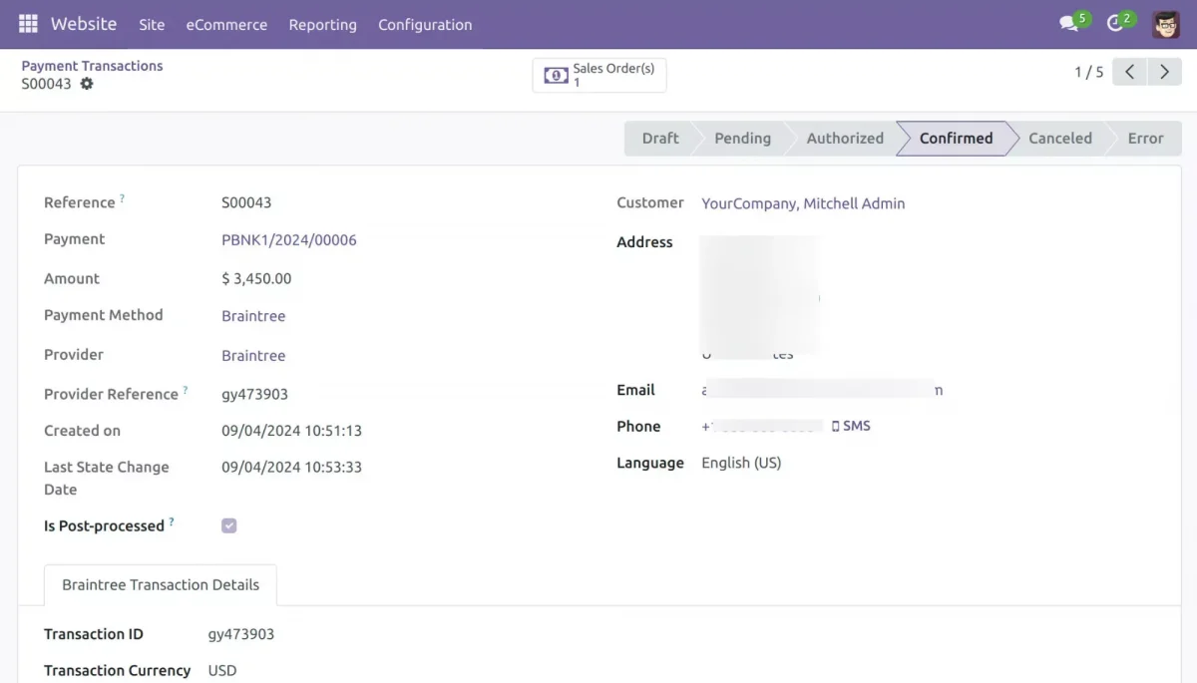Click the user avatar in top bar
The width and height of the screenshot is (1197, 683).
tap(1165, 24)
